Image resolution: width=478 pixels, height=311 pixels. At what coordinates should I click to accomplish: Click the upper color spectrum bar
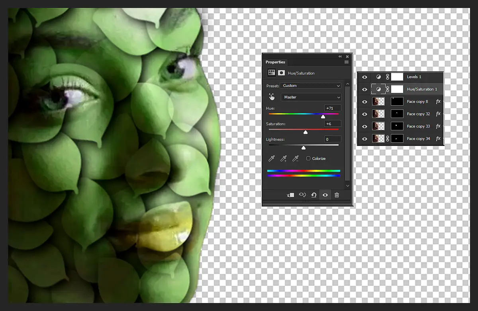tap(304, 171)
